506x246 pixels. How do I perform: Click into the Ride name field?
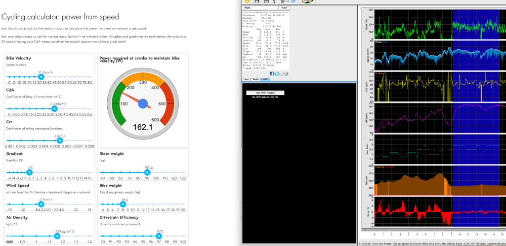(264, 7)
